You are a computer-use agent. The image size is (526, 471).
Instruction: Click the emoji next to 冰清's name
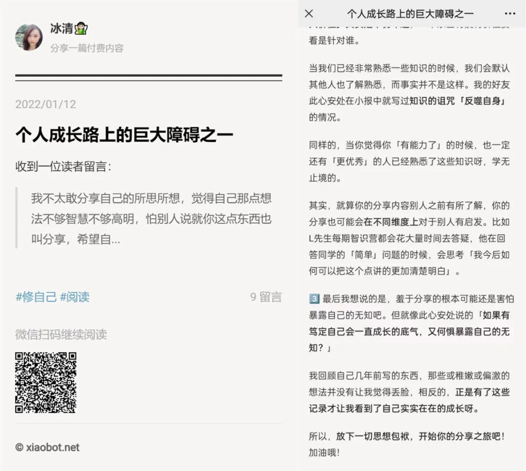[x=81, y=29]
